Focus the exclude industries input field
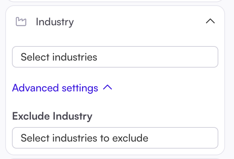The width and height of the screenshot is (234, 159). coord(115,138)
